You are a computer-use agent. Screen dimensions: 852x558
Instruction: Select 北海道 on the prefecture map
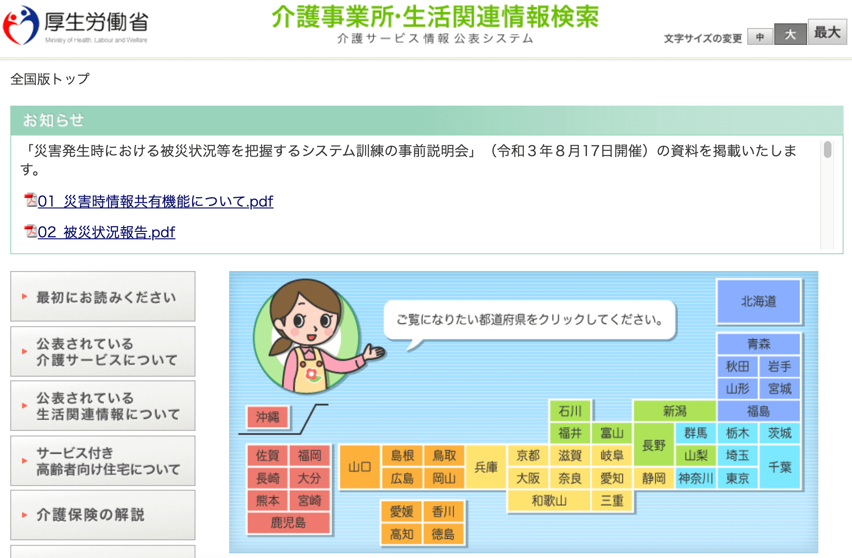pyautogui.click(x=758, y=301)
